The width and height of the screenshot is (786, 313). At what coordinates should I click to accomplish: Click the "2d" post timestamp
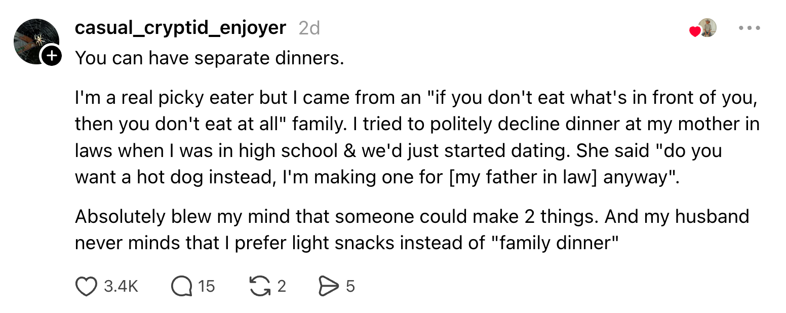pos(309,28)
